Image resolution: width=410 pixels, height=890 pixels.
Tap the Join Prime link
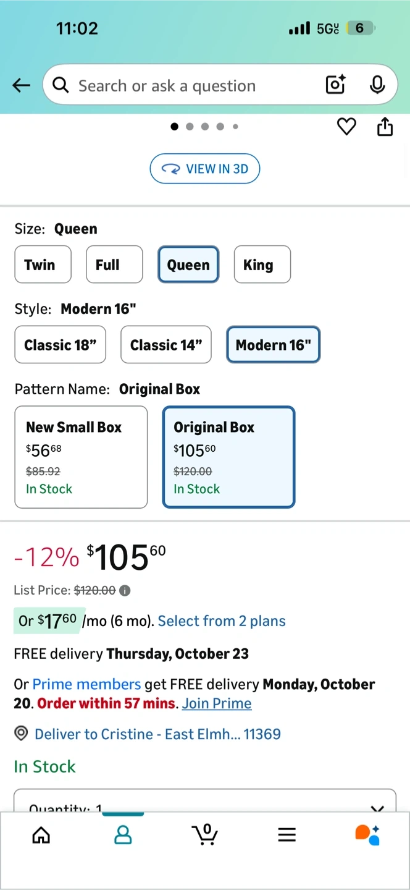click(217, 703)
